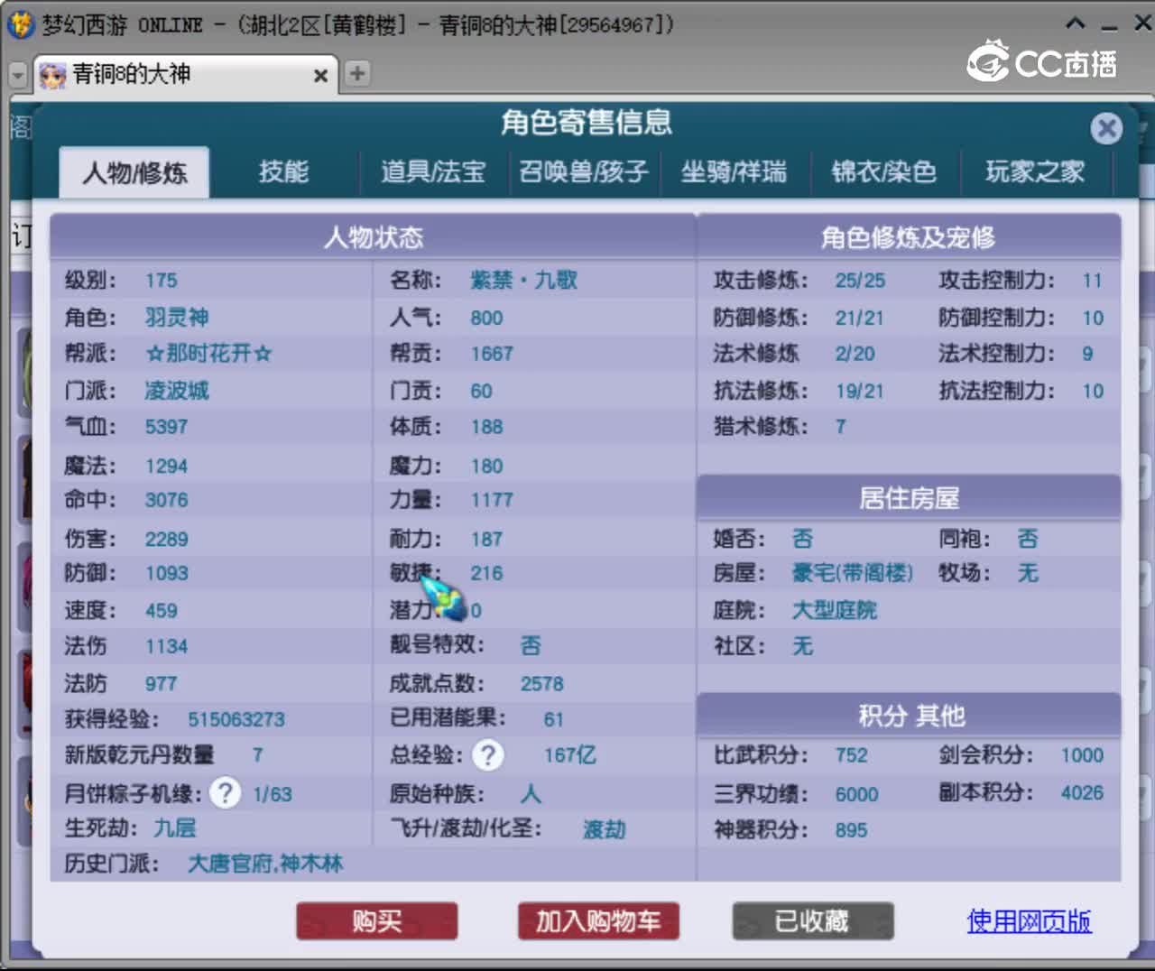
Task: Click the 梦幻西游 app icon in title bar
Action: (20, 23)
